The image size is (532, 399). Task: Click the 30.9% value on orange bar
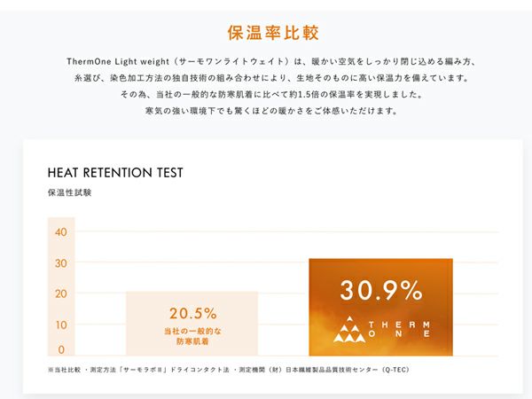point(381,289)
